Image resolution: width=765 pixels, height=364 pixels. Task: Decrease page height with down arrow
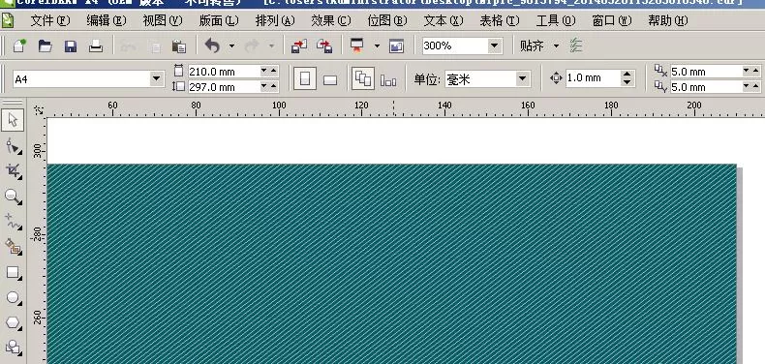coord(264,87)
